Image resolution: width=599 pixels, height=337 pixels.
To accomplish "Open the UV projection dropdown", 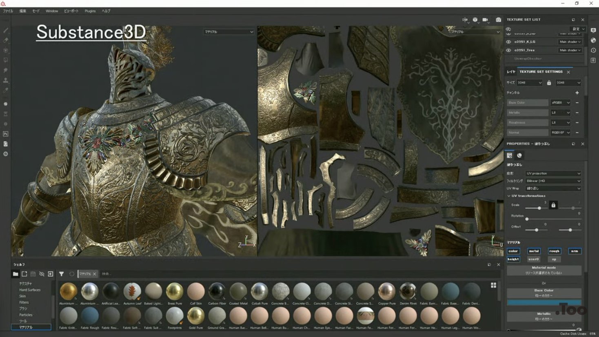I will click(553, 173).
